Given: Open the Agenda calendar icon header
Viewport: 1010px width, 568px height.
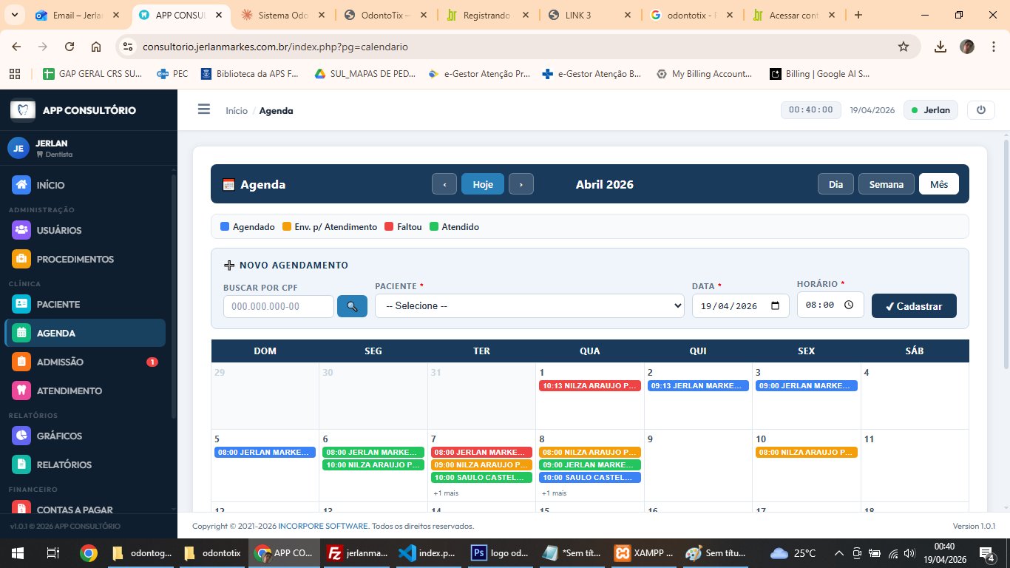Looking at the screenshot, I should pos(228,183).
